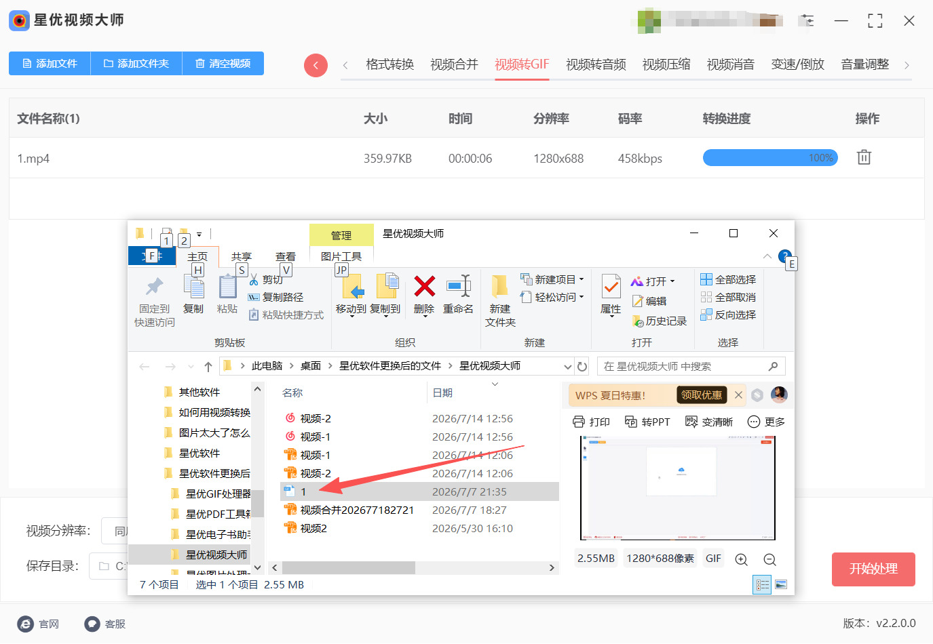Click the up-one-level arrow in Explorer
The height and width of the screenshot is (644, 933).
[x=208, y=367]
